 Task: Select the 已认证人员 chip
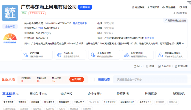coord(94,102)
